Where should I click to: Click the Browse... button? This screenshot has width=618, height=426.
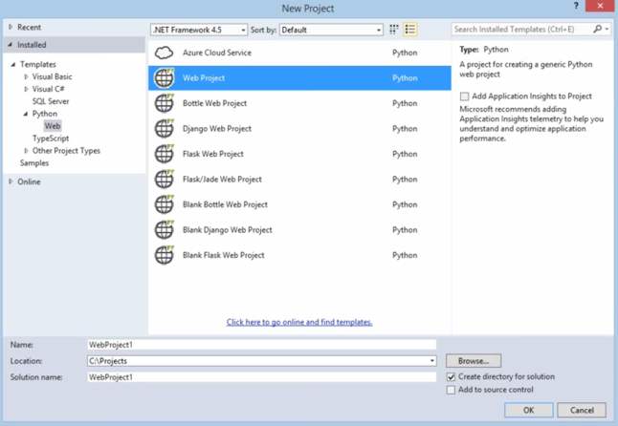point(474,361)
